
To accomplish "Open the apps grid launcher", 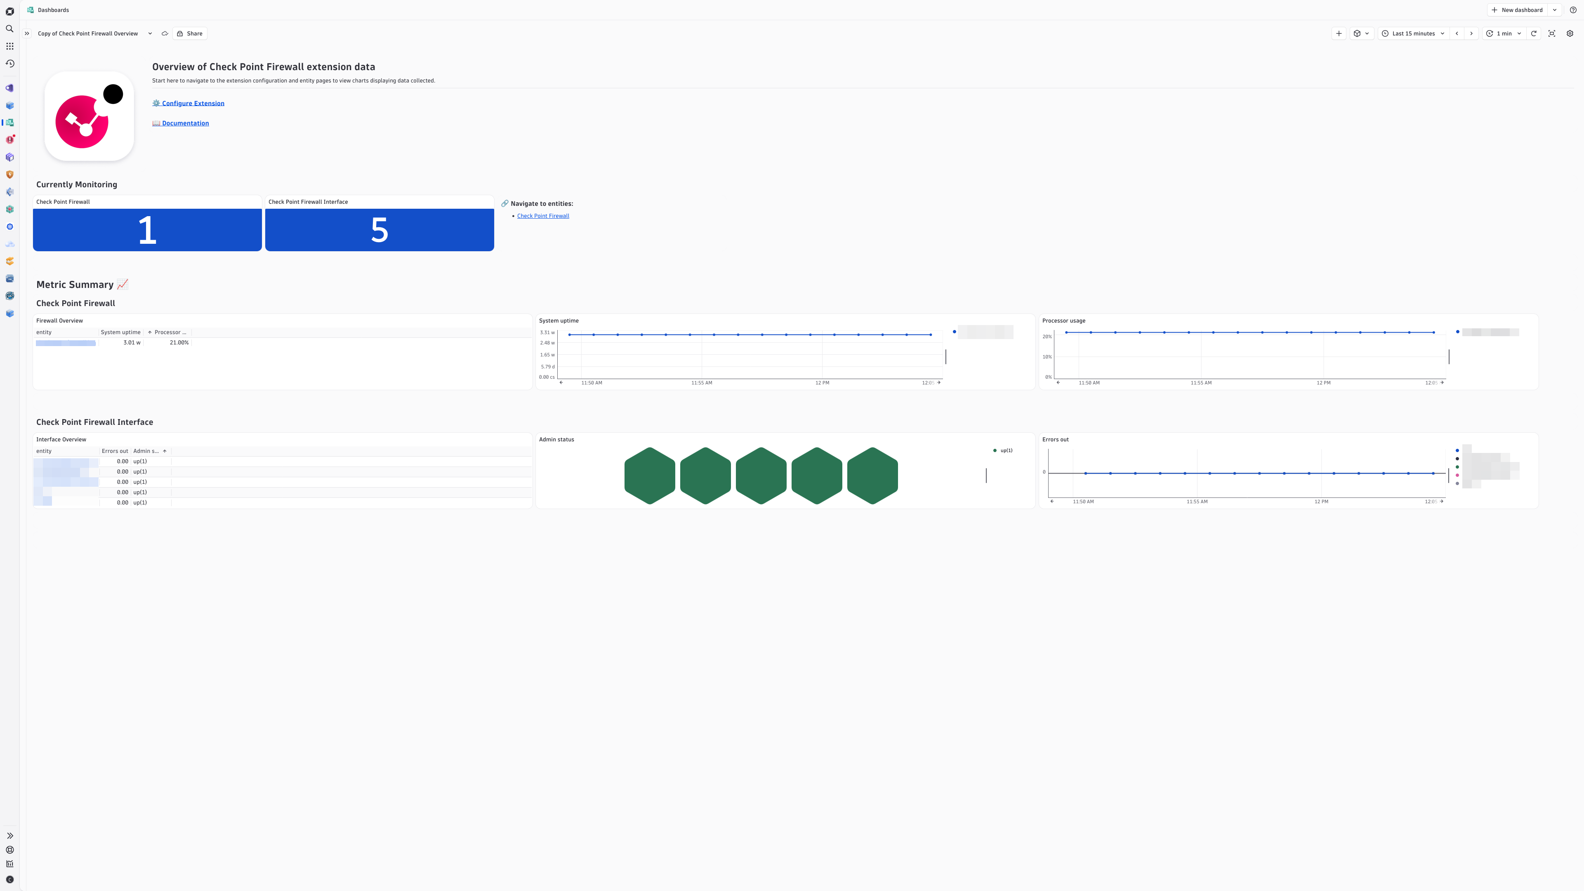I will [9, 46].
